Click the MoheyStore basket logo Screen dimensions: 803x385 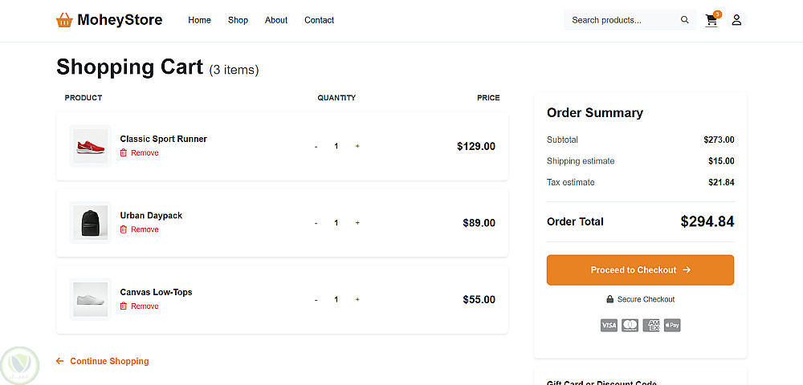pyautogui.click(x=65, y=20)
